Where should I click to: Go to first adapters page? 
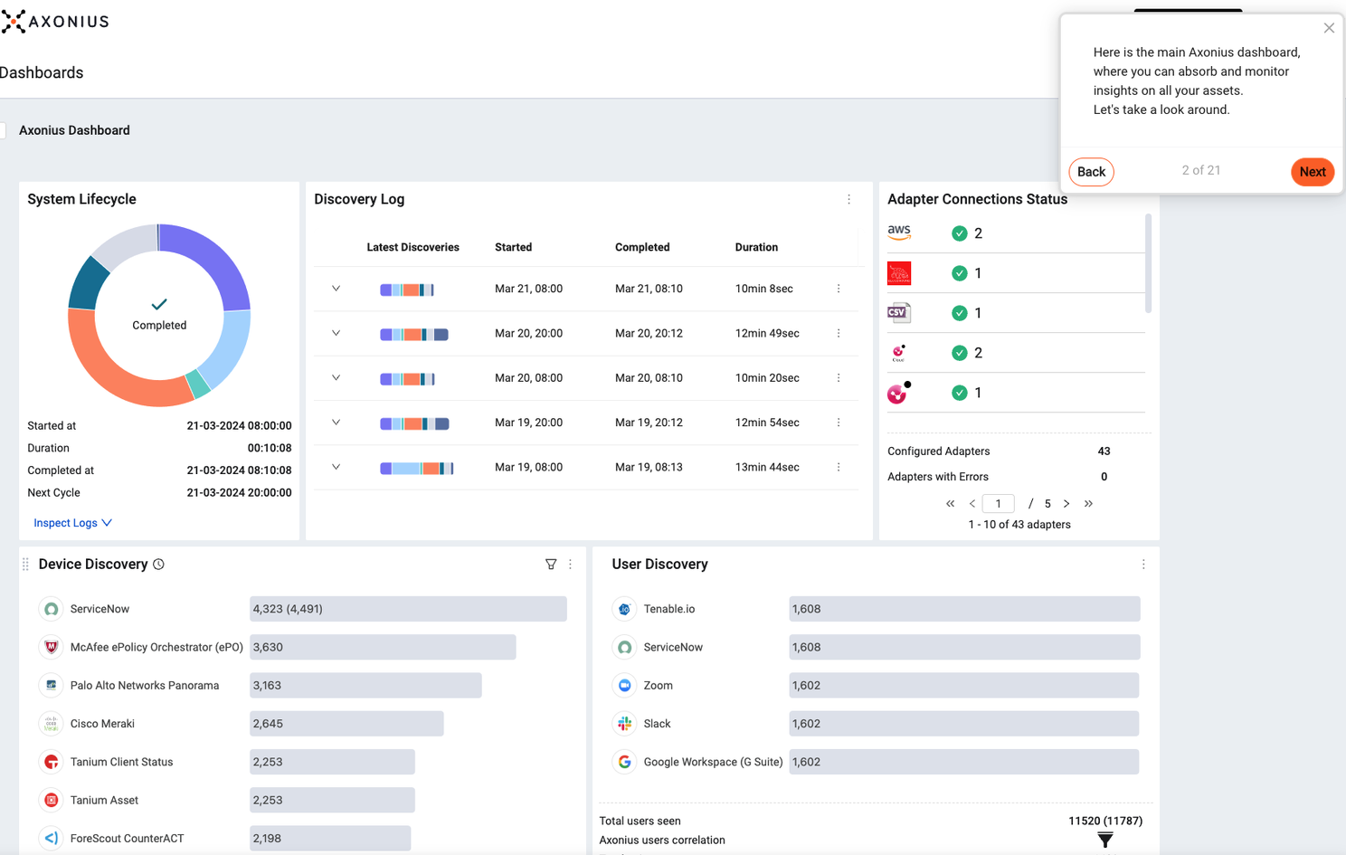[950, 504]
